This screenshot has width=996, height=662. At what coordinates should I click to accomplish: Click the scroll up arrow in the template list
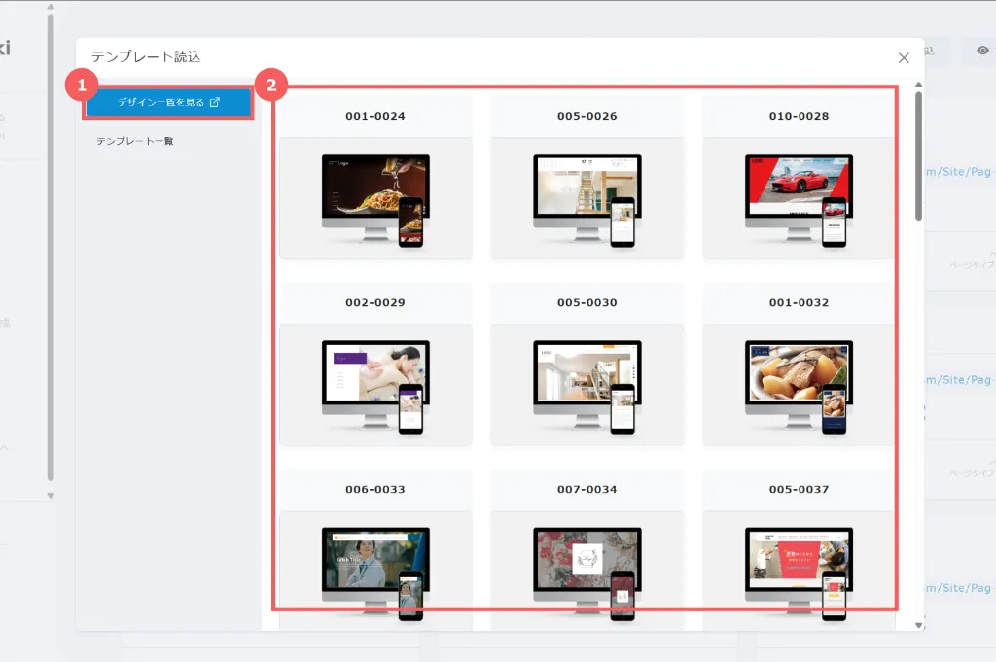click(918, 86)
